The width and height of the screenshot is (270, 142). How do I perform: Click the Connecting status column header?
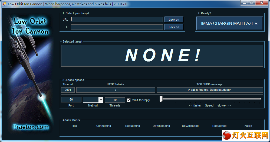pos(104,126)
